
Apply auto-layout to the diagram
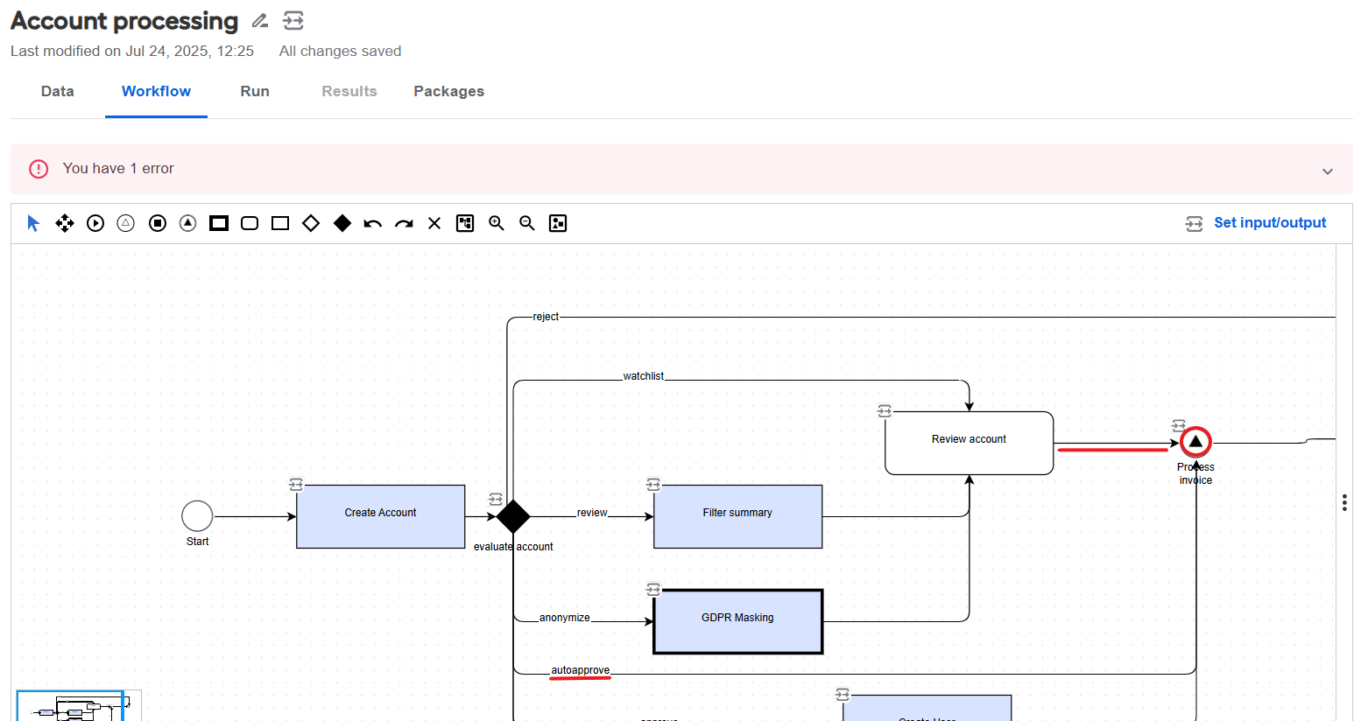[465, 223]
